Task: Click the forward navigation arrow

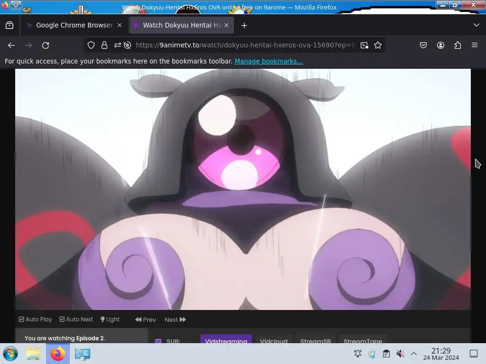Action: coord(28,45)
